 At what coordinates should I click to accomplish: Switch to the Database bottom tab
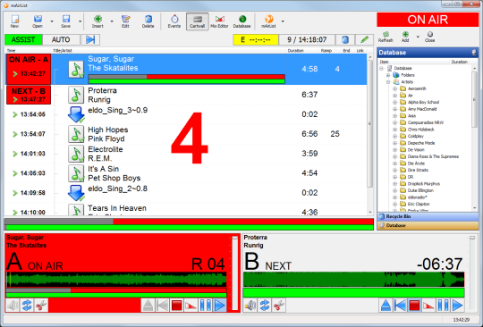428,225
